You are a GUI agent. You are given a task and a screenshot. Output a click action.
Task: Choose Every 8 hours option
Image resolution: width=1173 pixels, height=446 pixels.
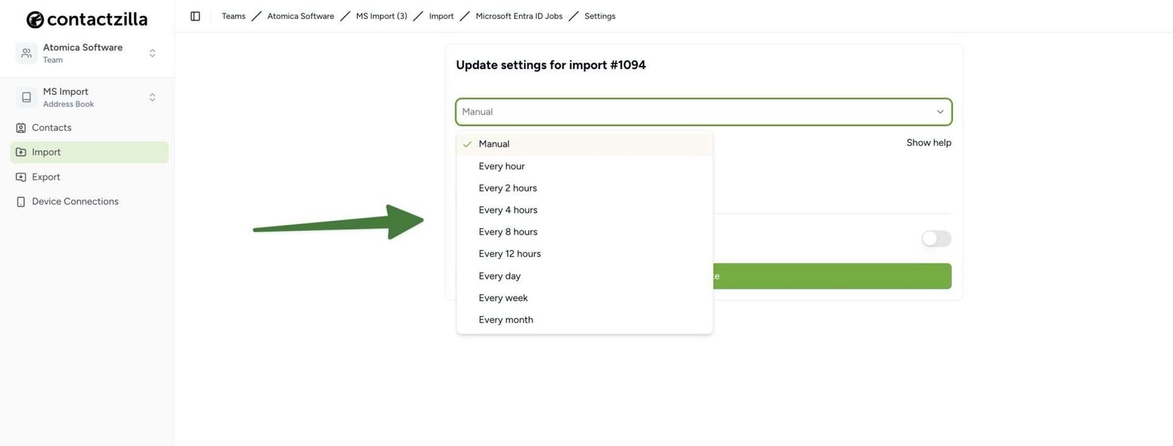pyautogui.click(x=584, y=232)
